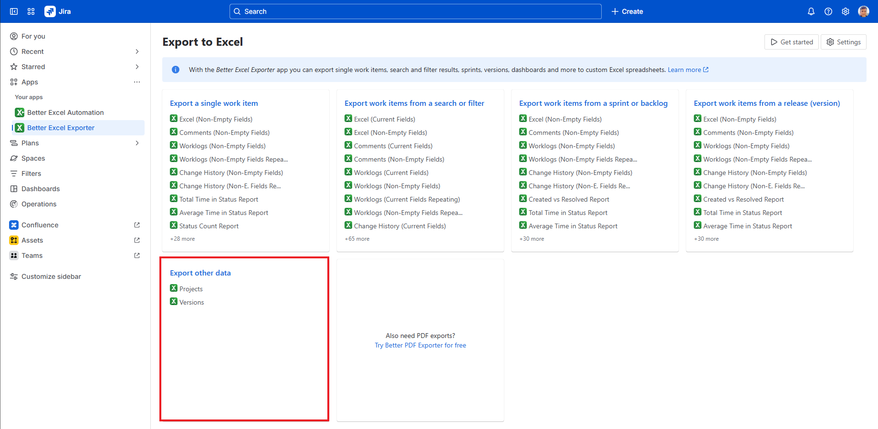
Task: Expand the Starred menu chevron
Action: coord(137,67)
